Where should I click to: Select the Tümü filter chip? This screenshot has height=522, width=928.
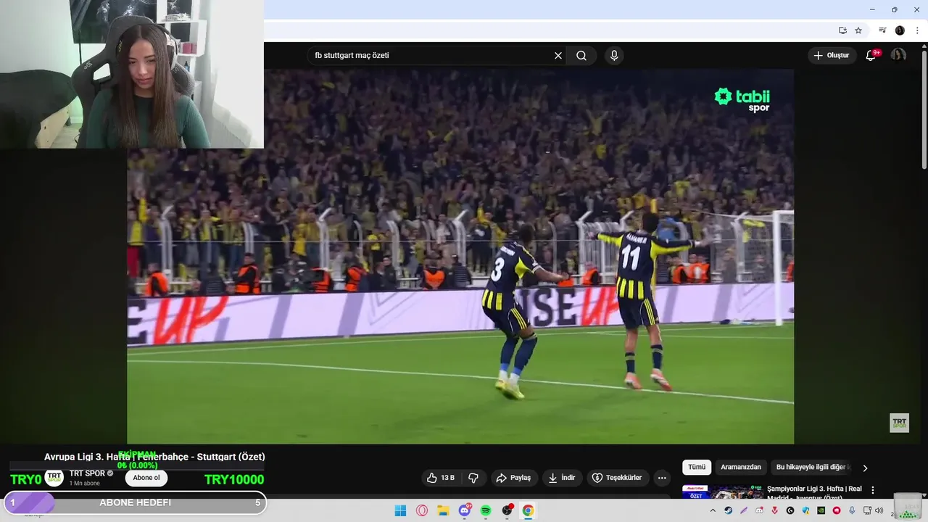[697, 468]
